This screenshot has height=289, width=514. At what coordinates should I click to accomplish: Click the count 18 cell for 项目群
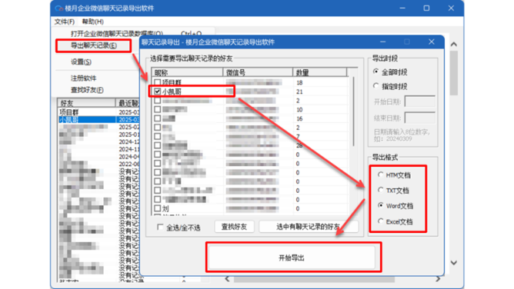click(x=299, y=82)
